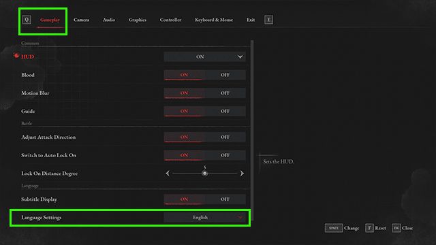Click the E key icon for next tab
Viewport: 436px width, 245px height.
(268, 20)
